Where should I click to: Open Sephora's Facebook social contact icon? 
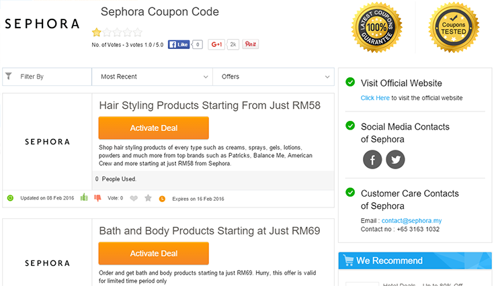(372, 160)
